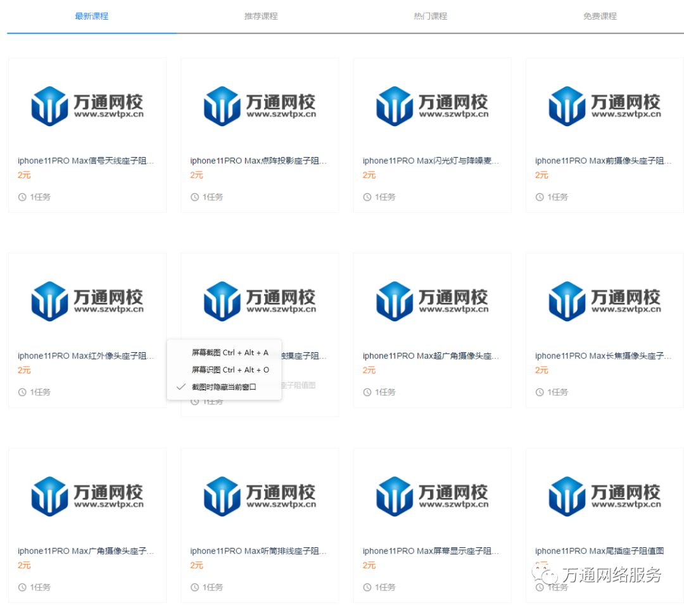Open course thumbnail for 长焦摄像头座子 course

(605, 301)
